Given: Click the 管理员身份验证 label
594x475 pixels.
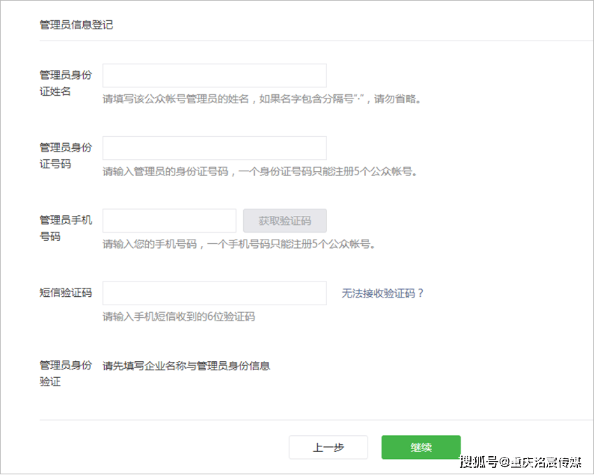Looking at the screenshot, I should pyautogui.click(x=66, y=373).
